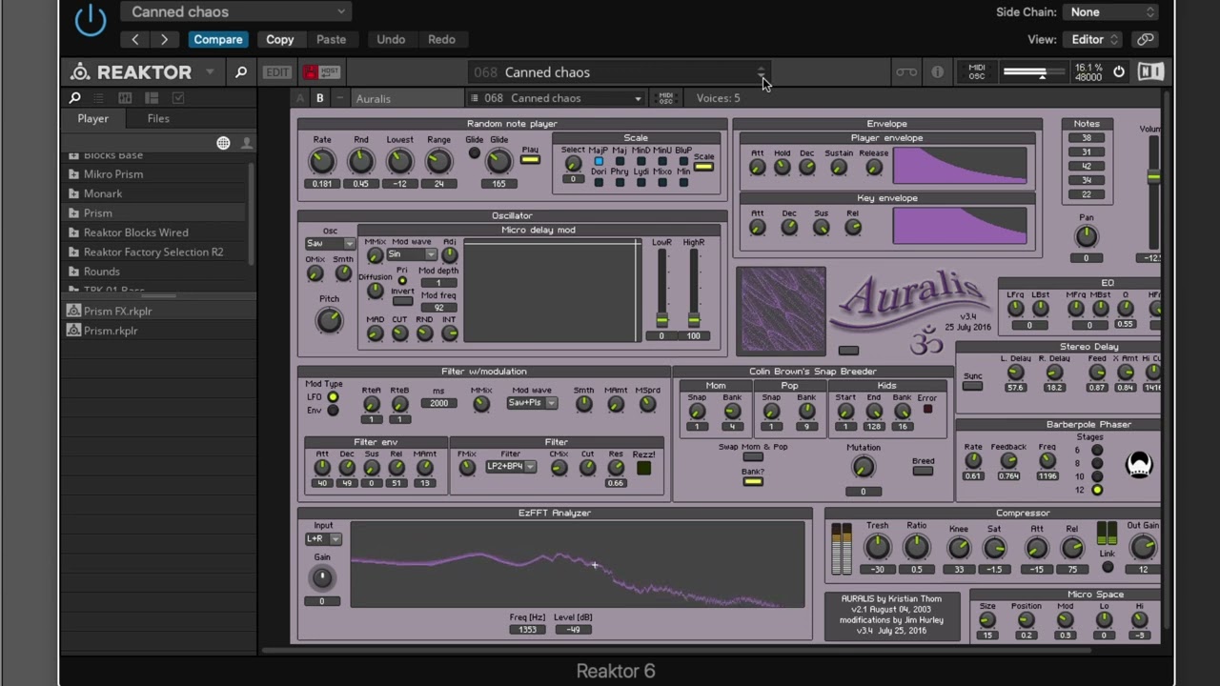
Task: Click the layout panel icon in sidebar toolbar
Action: 152,98
